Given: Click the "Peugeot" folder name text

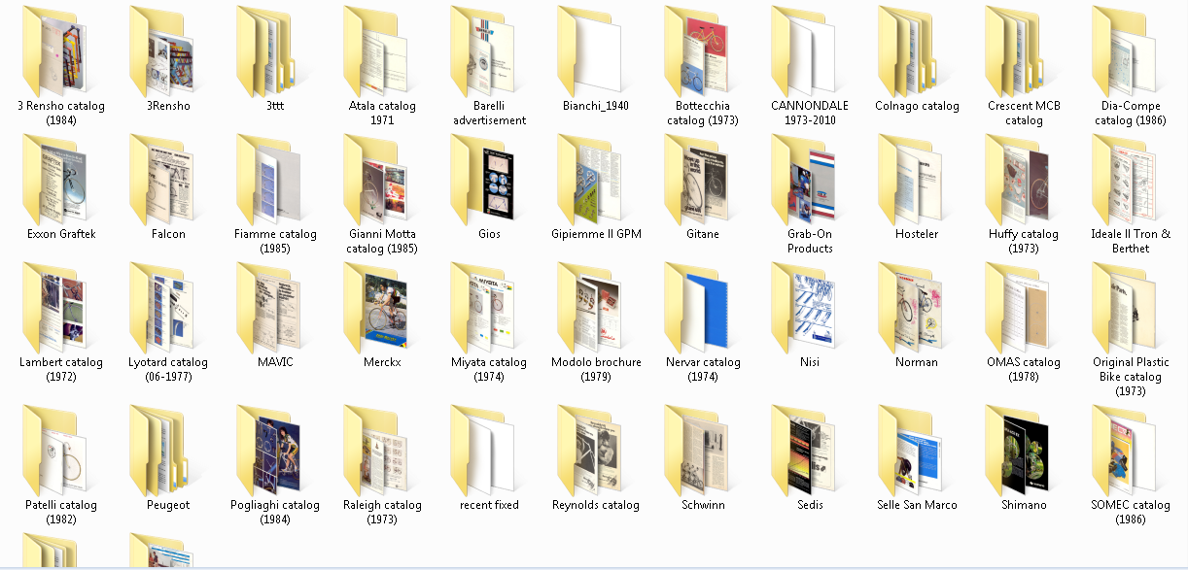Looking at the screenshot, I should point(168,505).
